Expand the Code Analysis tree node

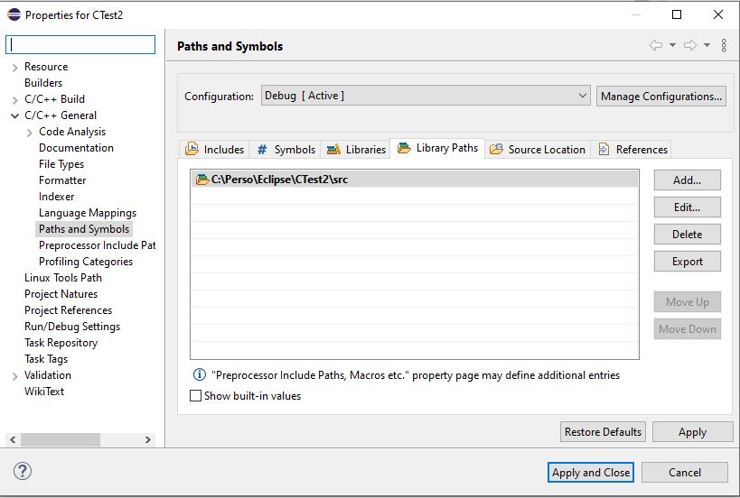(29, 132)
